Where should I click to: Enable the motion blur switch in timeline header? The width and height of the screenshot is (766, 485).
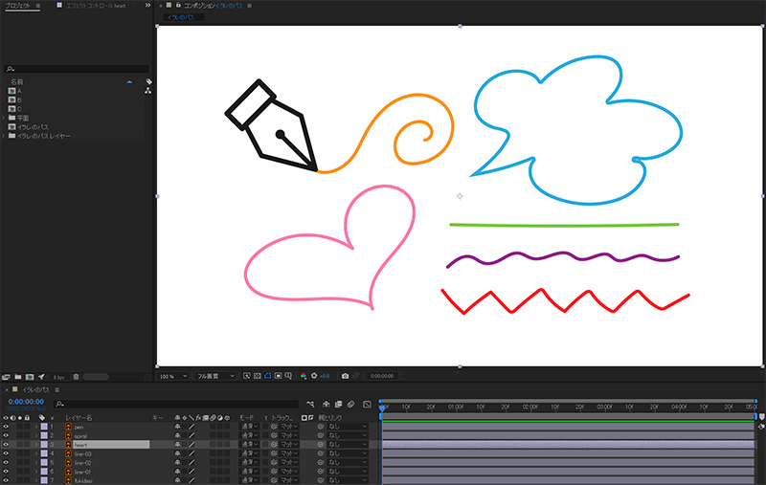[x=351, y=404]
